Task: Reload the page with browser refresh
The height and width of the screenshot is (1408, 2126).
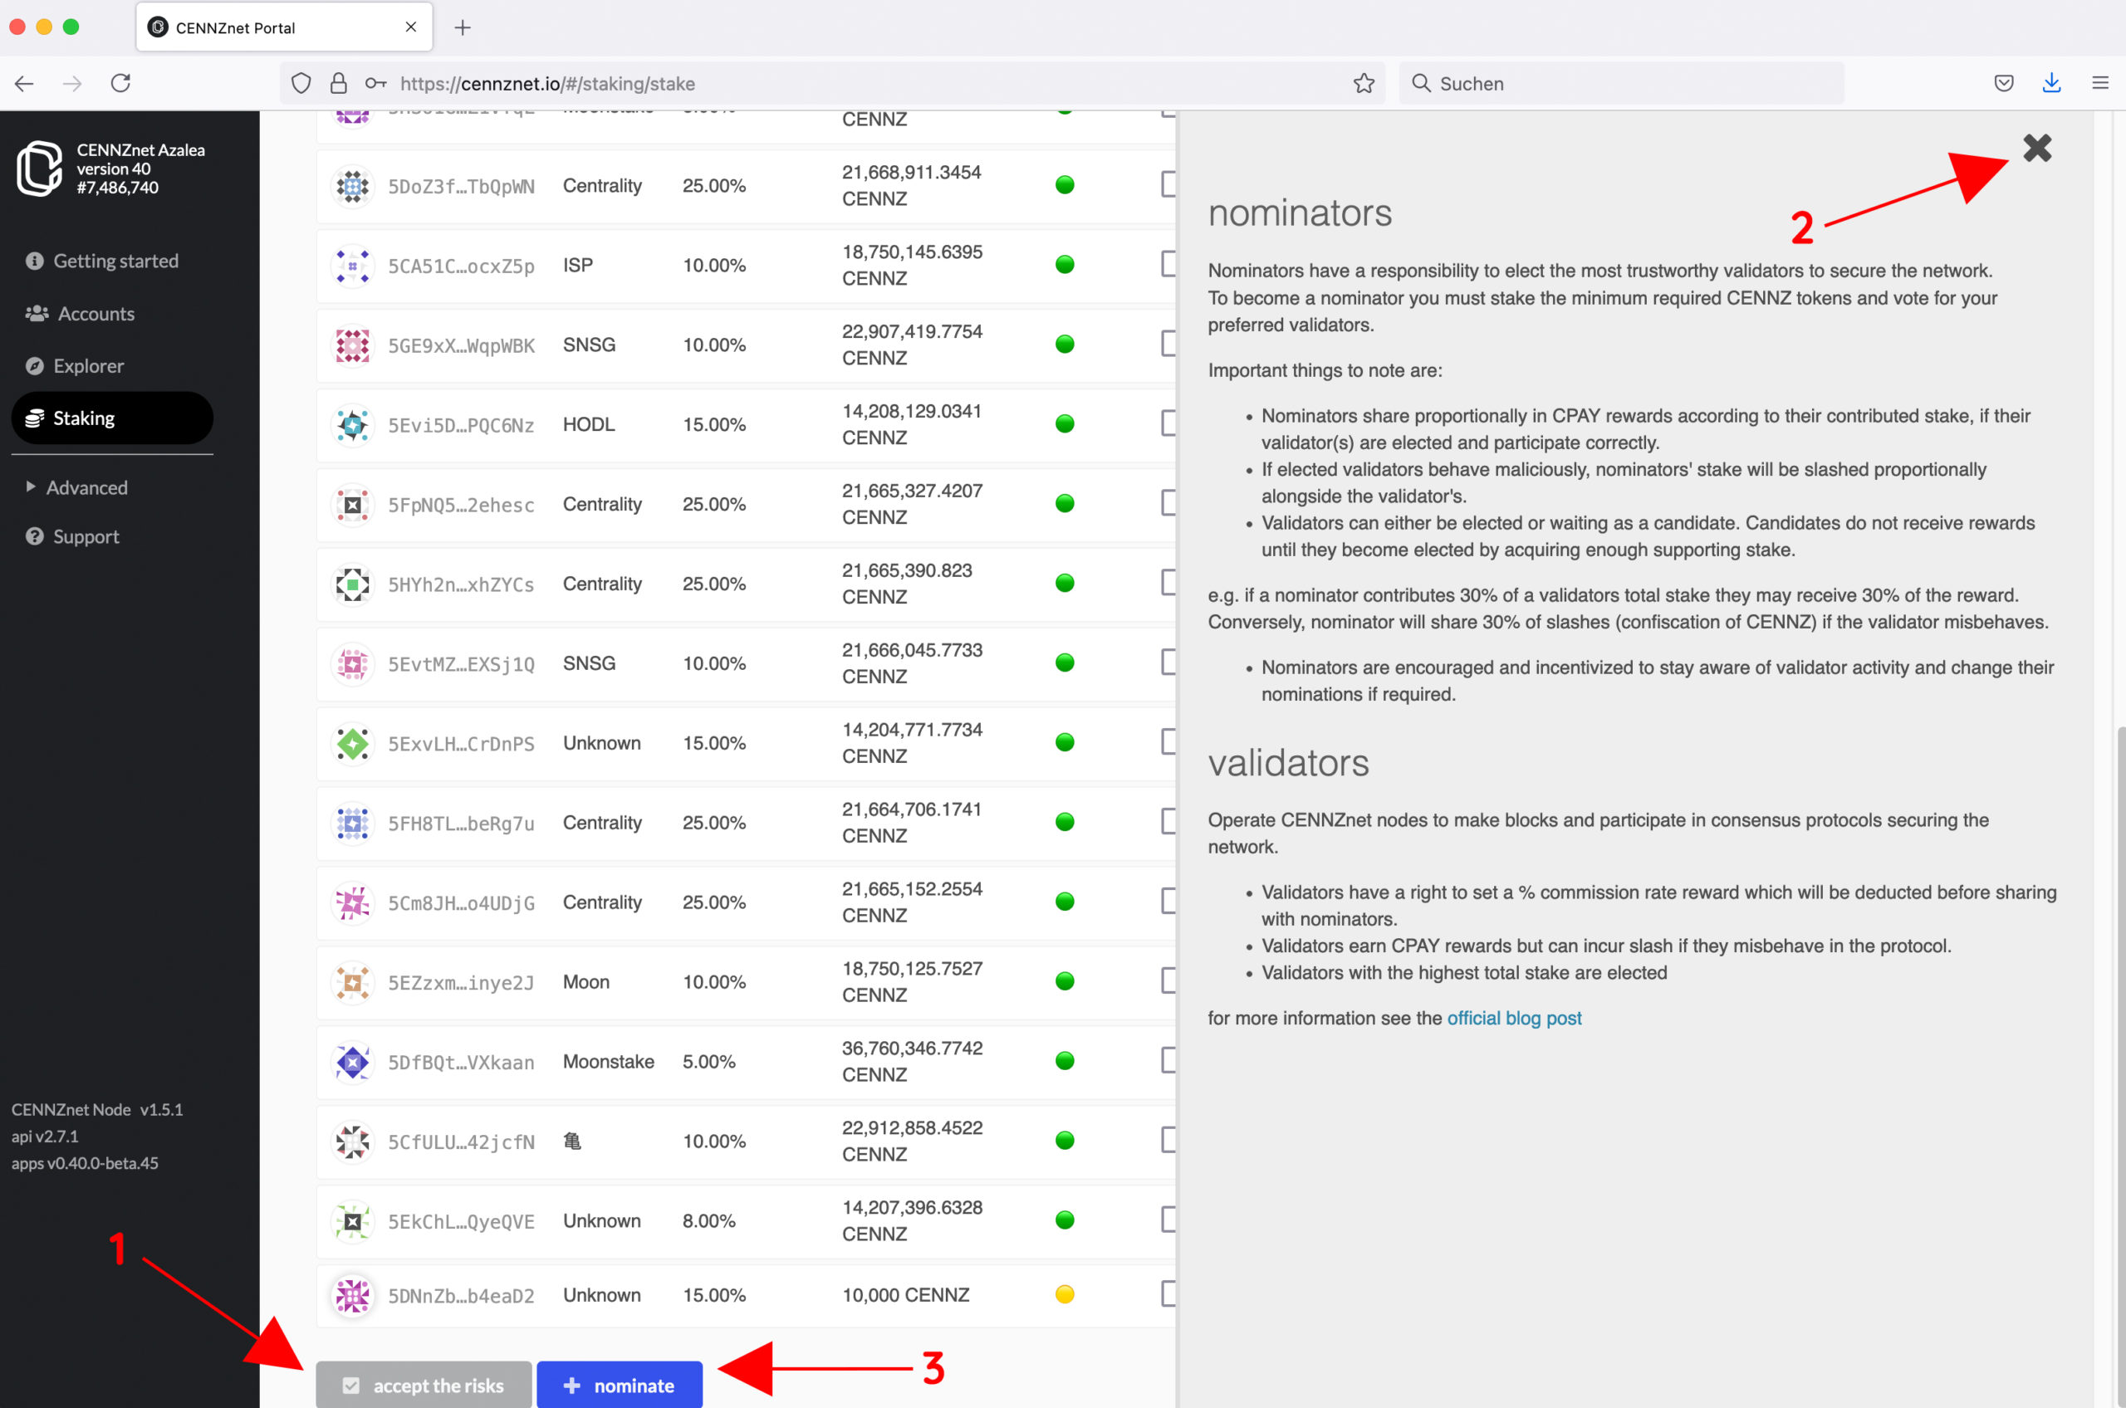Action: point(120,84)
